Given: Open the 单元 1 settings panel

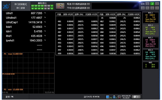Looking at the screenshot, I should [x=151, y=18].
